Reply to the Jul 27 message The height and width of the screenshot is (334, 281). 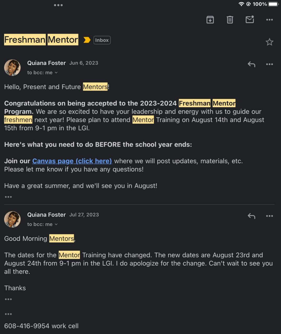click(x=251, y=216)
